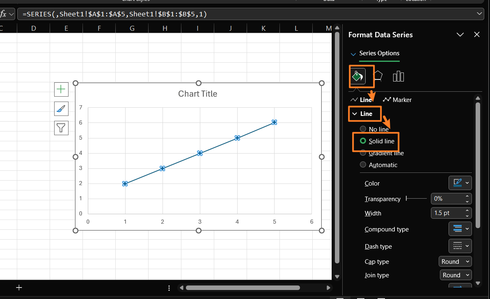
Task: Open the Name Box dropdown arrow by fx
Action: [11, 14]
